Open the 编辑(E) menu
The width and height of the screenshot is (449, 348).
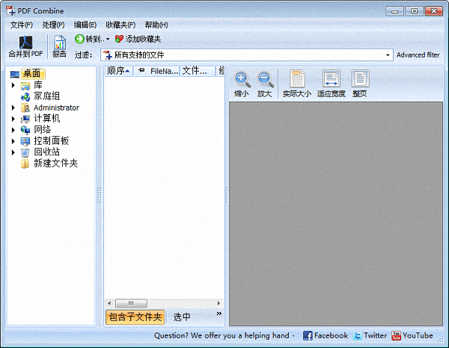[x=85, y=25]
